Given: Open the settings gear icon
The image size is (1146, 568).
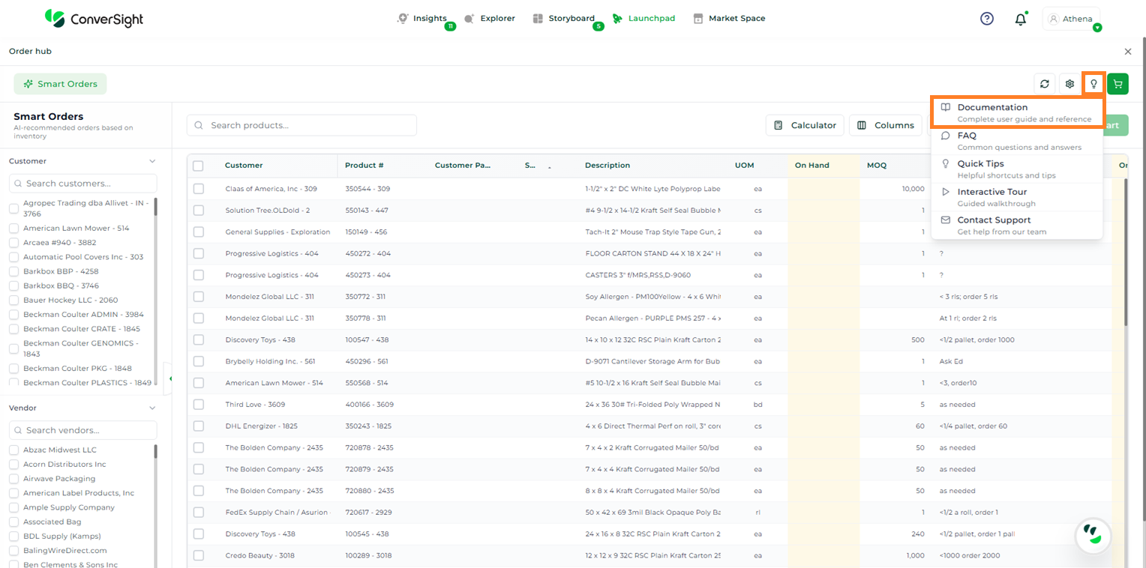Looking at the screenshot, I should click(x=1069, y=84).
